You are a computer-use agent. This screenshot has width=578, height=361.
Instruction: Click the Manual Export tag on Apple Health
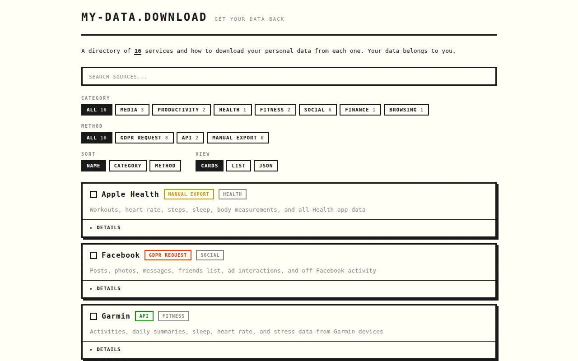pyautogui.click(x=189, y=194)
